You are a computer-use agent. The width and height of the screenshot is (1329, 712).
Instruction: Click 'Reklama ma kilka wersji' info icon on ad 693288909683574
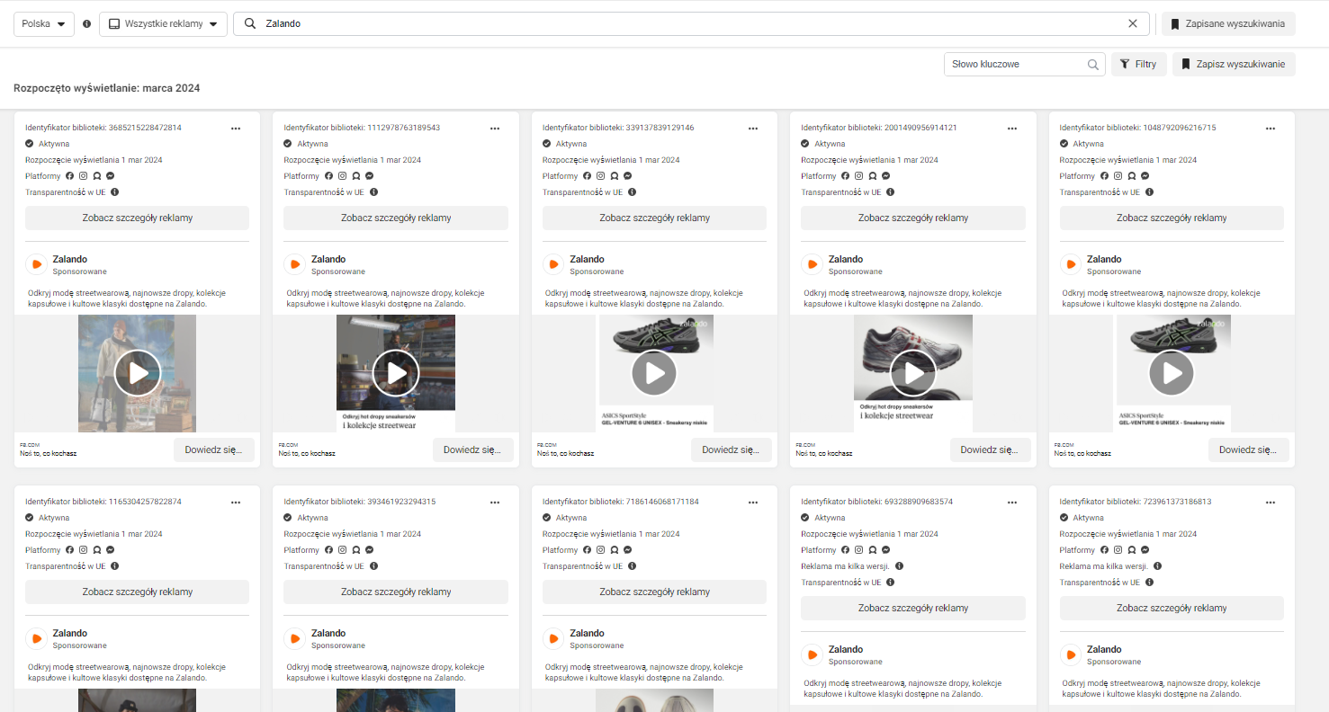pyautogui.click(x=900, y=566)
